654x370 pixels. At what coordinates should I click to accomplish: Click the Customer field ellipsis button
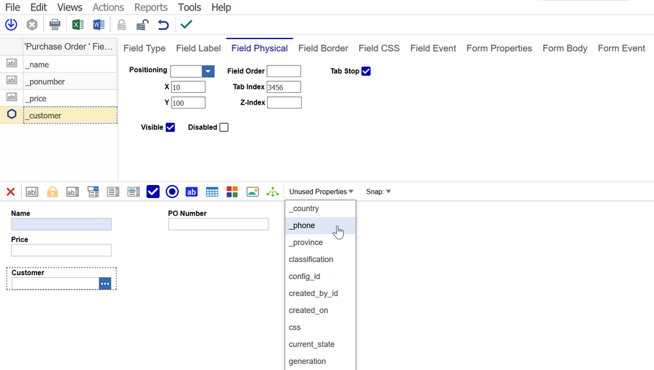click(x=105, y=284)
